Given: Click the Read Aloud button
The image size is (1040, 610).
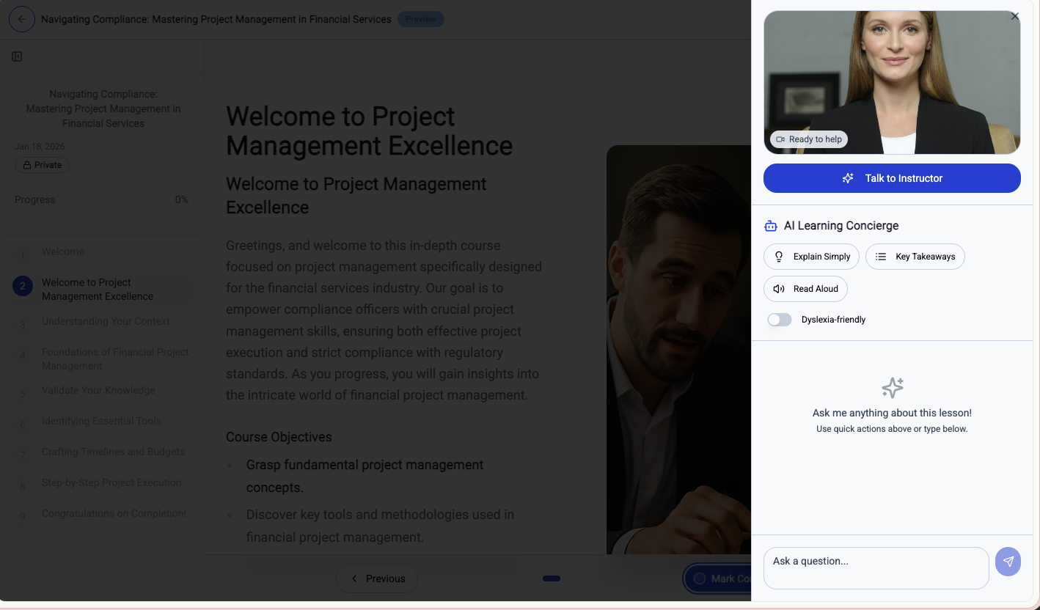Looking at the screenshot, I should click(805, 289).
